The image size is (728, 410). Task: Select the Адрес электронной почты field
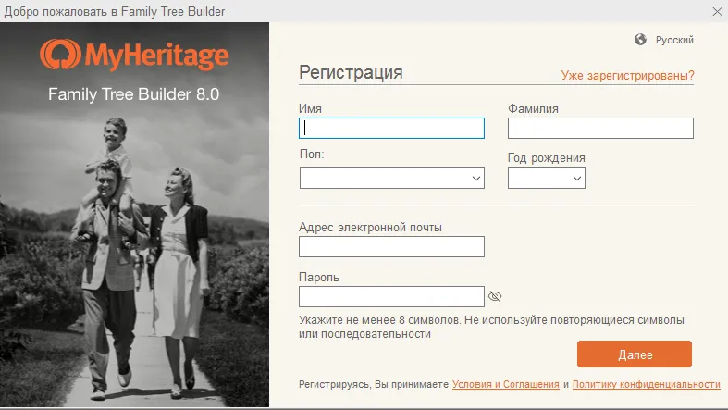pyautogui.click(x=392, y=246)
